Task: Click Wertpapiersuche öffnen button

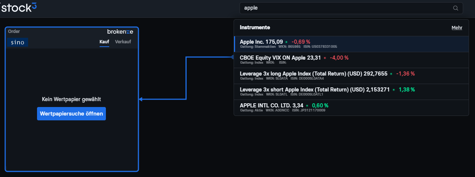Action: pos(71,114)
